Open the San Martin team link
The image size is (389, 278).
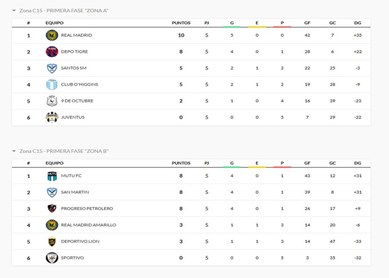74,192
